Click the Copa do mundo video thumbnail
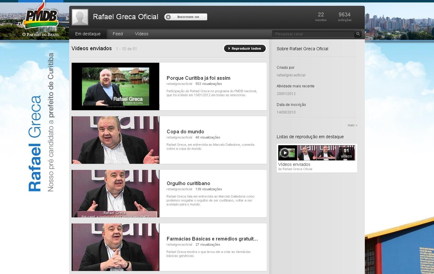 point(115,140)
